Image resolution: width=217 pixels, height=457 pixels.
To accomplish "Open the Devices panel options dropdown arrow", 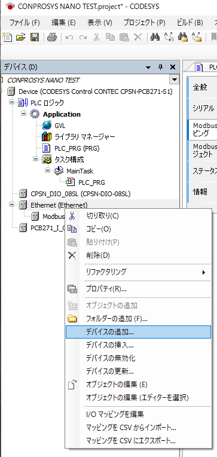I will pyautogui.click(x=148, y=68).
